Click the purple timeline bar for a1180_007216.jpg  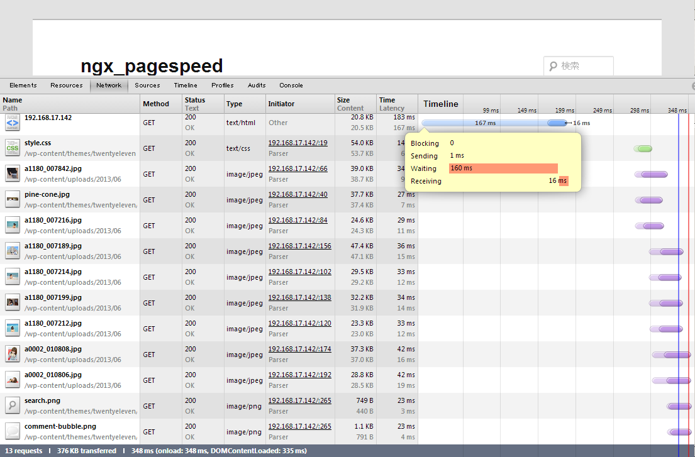click(x=649, y=226)
